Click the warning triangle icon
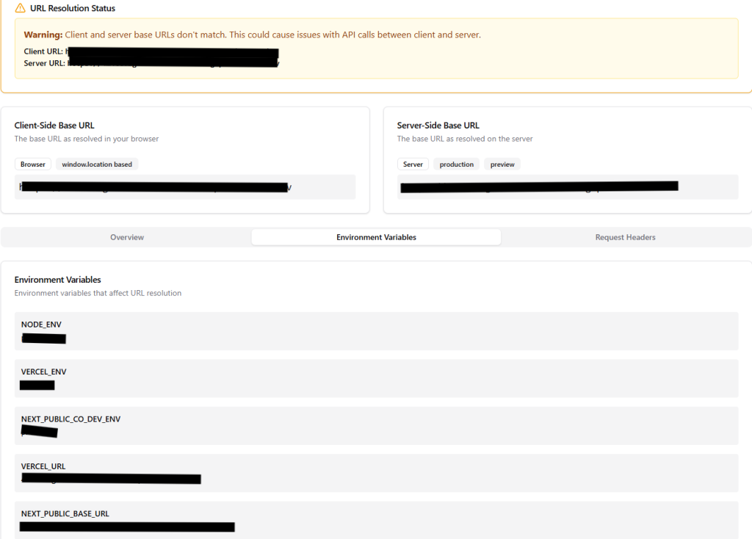Screen dimensions: 752x539 pyautogui.click(x=20, y=8)
